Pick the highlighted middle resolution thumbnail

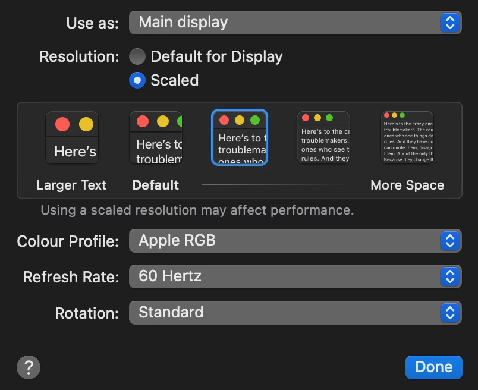point(240,138)
